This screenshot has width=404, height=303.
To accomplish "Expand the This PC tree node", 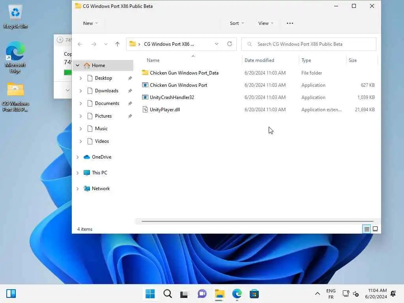I will (x=78, y=173).
